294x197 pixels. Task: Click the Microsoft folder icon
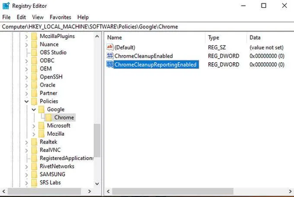tap(42, 126)
